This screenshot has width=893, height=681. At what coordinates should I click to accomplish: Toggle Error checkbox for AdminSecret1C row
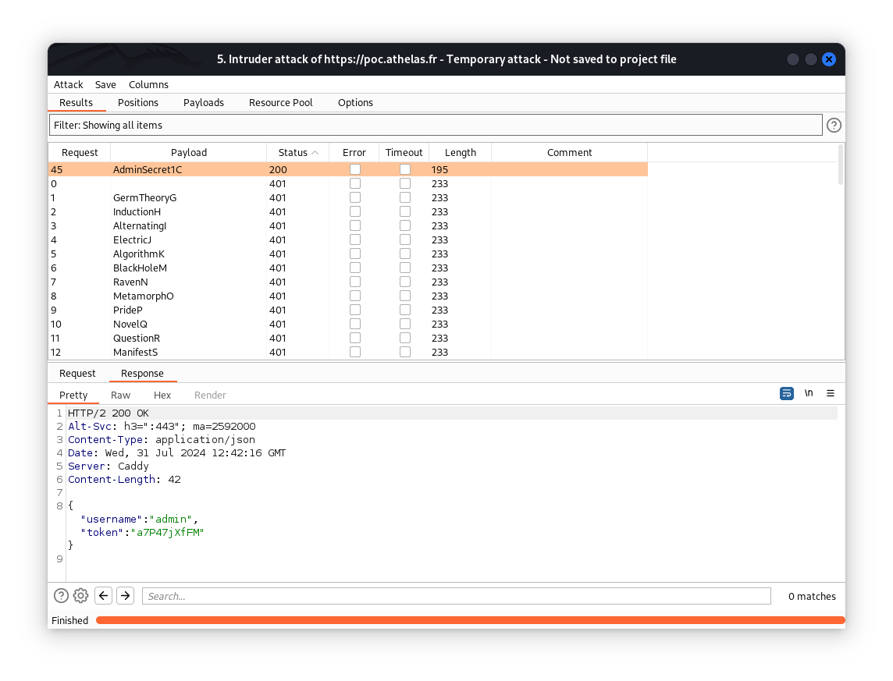click(x=355, y=169)
